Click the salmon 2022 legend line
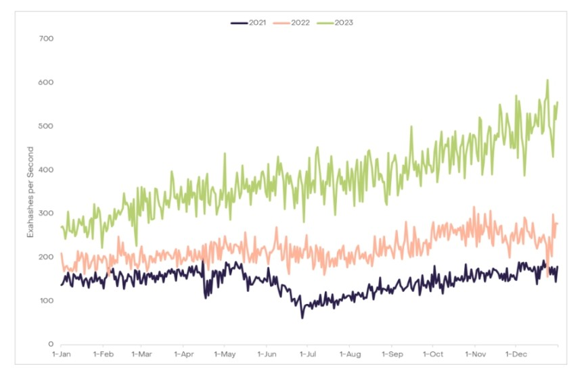The image size is (588, 377). 281,23
